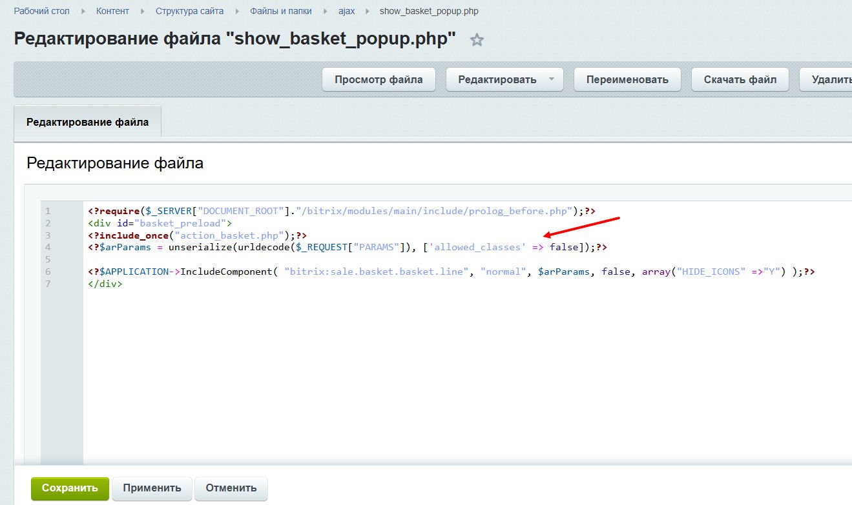Click the Просмотр файла button
Image resolution: width=852 pixels, height=505 pixels.
click(x=379, y=80)
